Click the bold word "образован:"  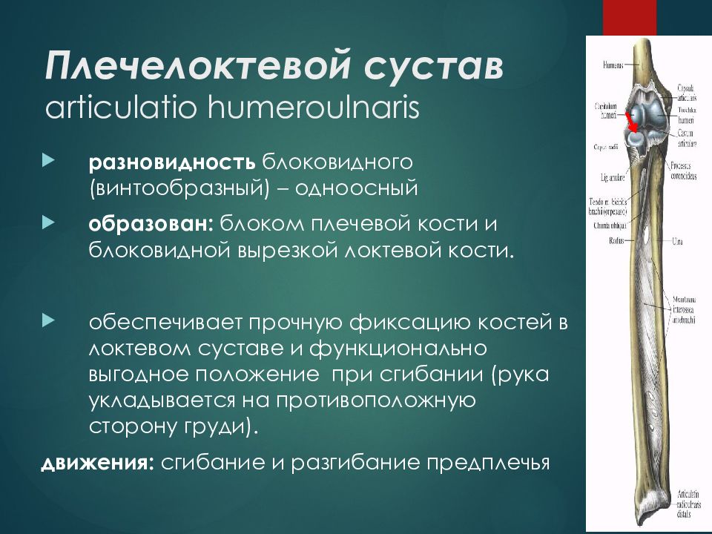click(151, 224)
